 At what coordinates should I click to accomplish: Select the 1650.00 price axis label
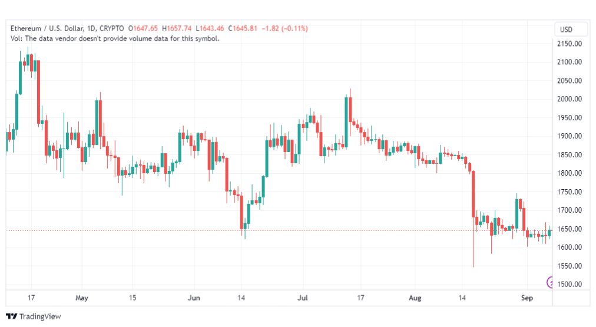pyautogui.click(x=569, y=229)
